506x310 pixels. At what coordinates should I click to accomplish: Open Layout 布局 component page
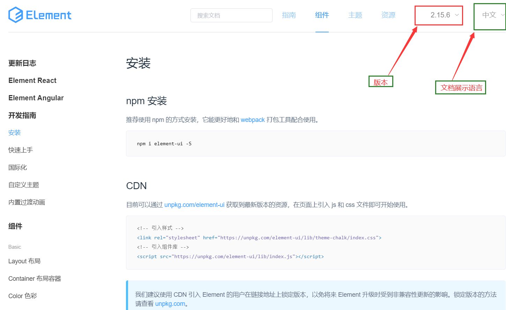click(24, 261)
